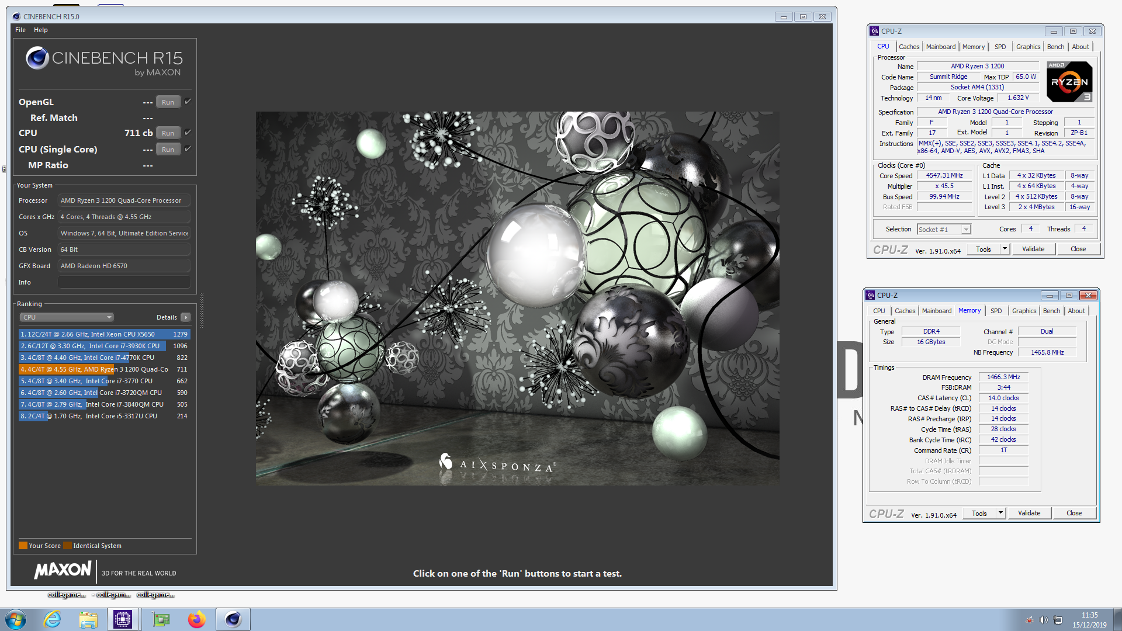Toggle the OpenGL test checkbox
Viewport: 1122px width, 631px height.
coord(188,102)
